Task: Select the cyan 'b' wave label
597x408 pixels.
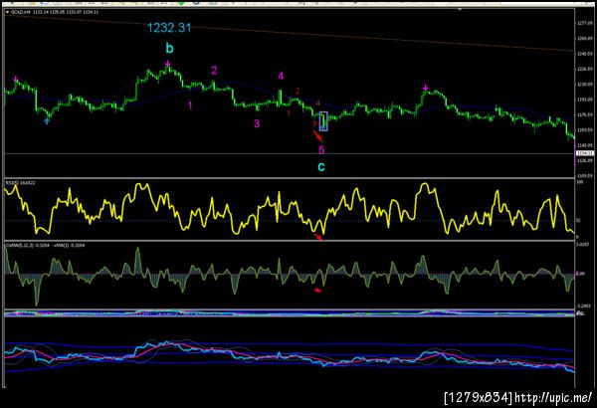Action: pyautogui.click(x=169, y=49)
